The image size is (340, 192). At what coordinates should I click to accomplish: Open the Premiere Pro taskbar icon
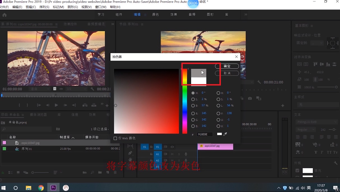pyautogui.click(x=53, y=188)
